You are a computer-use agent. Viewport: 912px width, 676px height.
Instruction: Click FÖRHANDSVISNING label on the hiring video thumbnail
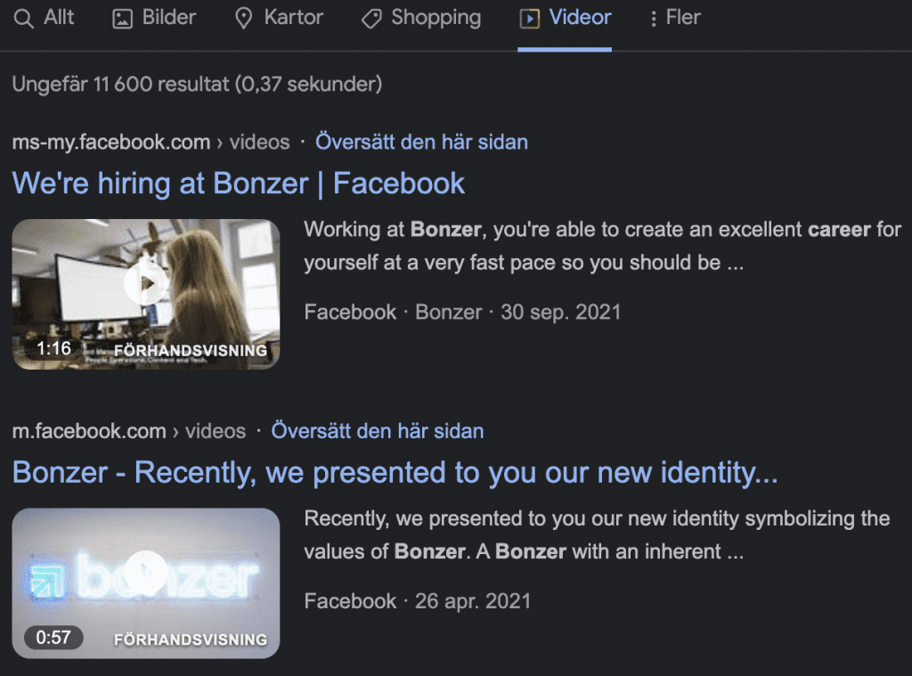(191, 350)
